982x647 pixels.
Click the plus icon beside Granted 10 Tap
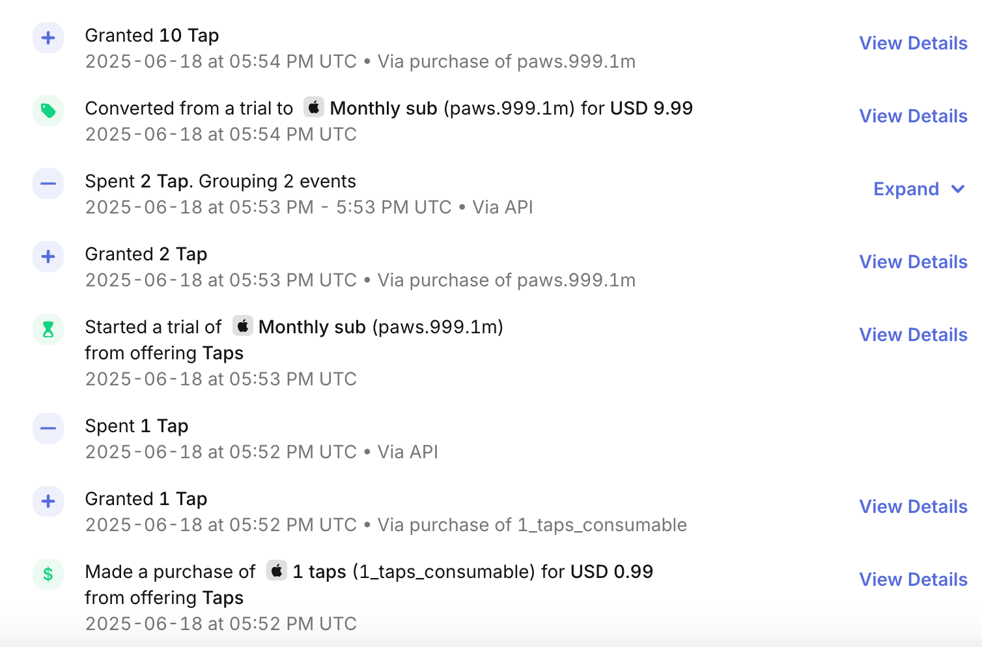click(x=48, y=38)
